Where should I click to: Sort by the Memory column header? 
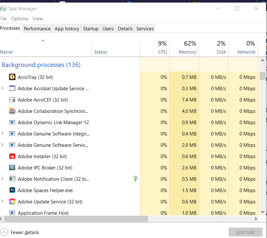184,48
